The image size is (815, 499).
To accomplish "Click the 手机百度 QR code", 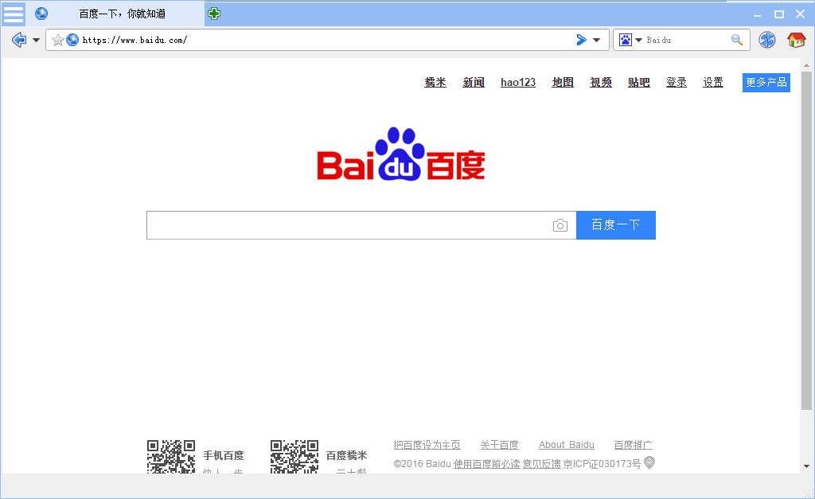I will [171, 456].
